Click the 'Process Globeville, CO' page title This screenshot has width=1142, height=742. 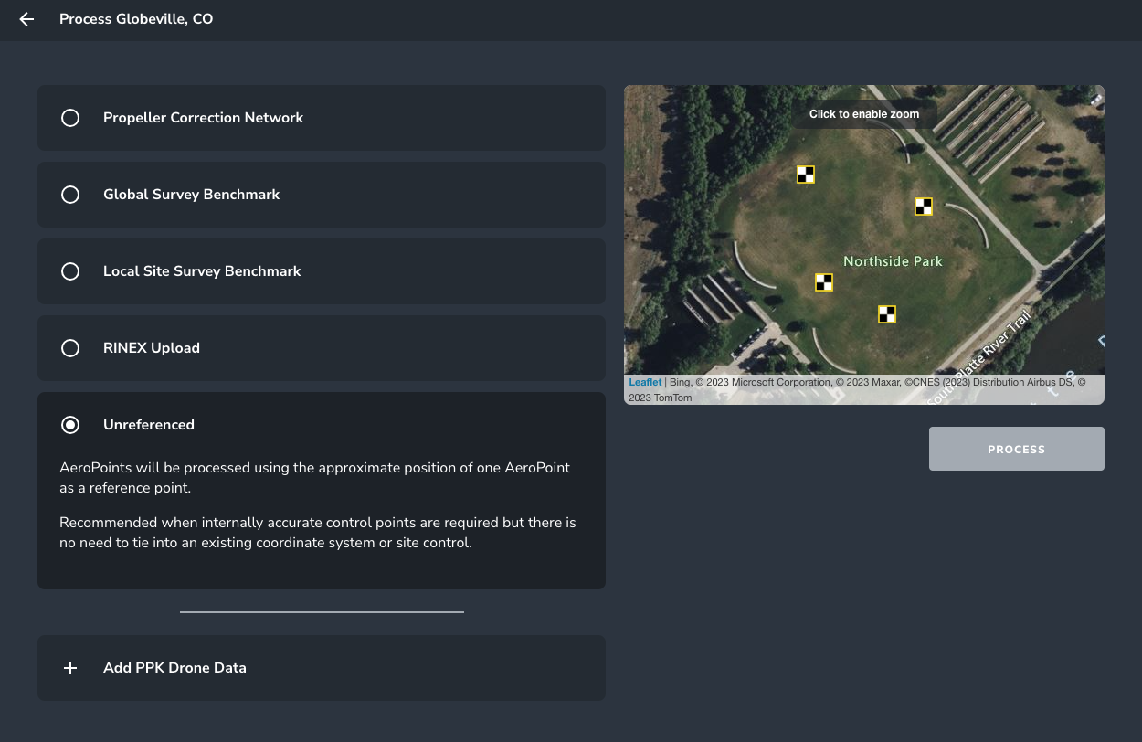tap(136, 19)
